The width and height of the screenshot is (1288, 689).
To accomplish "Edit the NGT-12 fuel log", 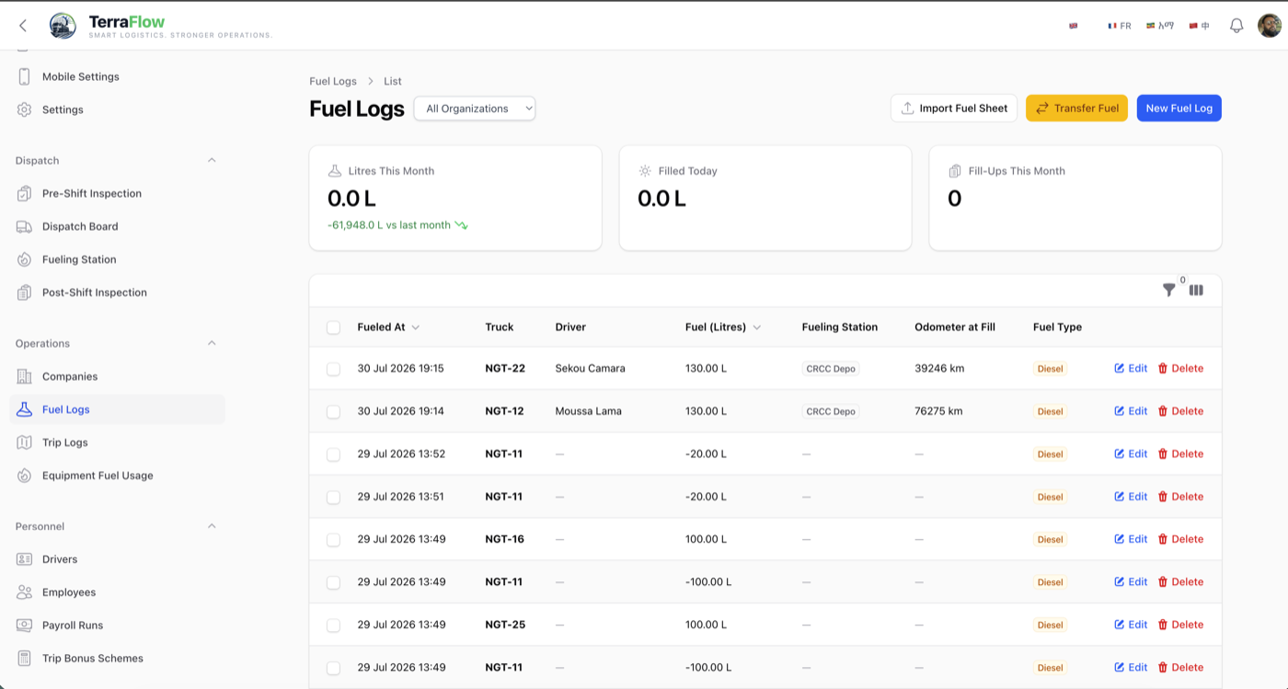I will (1131, 411).
